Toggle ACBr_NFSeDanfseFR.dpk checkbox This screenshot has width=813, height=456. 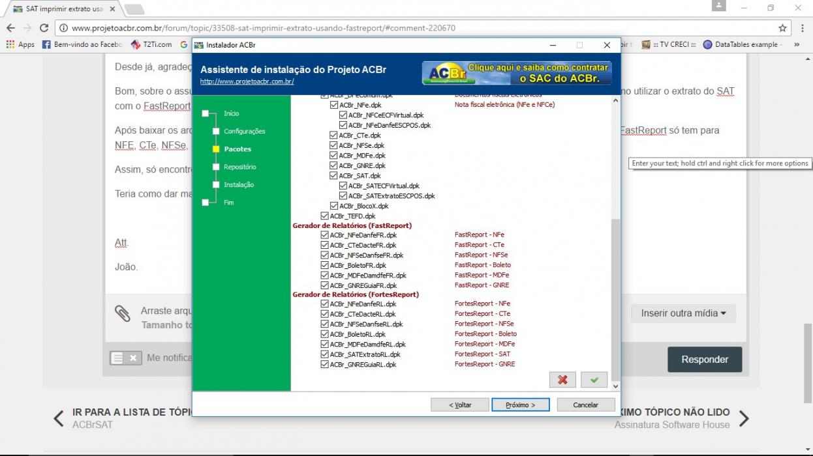[325, 255]
